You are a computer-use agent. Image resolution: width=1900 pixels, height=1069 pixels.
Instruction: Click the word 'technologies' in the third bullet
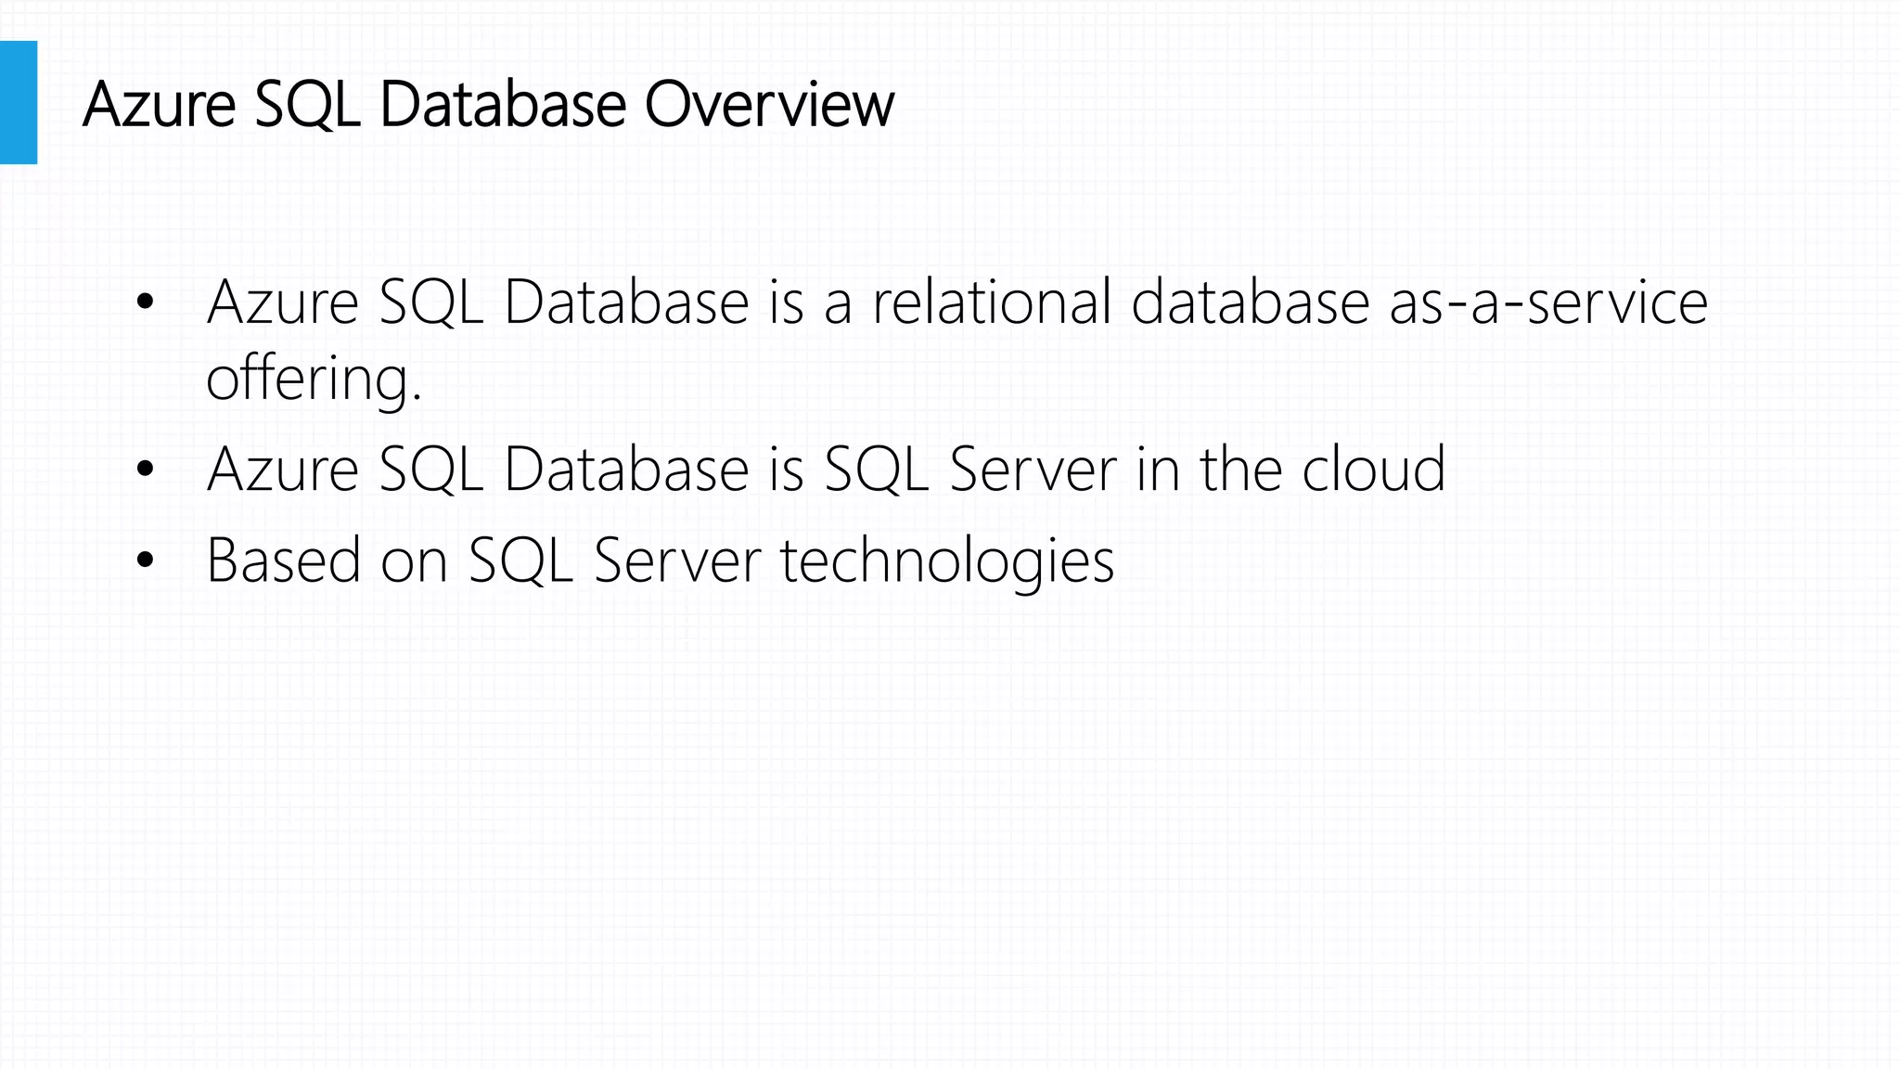(947, 561)
